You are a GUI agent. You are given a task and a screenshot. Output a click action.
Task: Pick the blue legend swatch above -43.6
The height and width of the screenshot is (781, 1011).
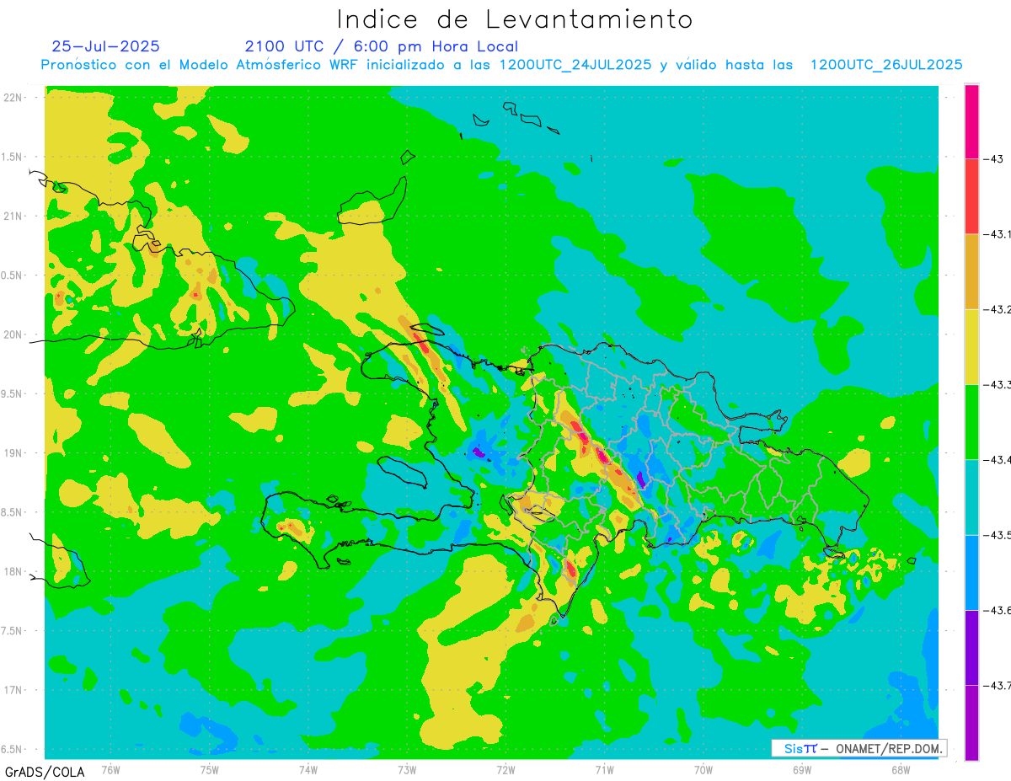click(x=971, y=572)
